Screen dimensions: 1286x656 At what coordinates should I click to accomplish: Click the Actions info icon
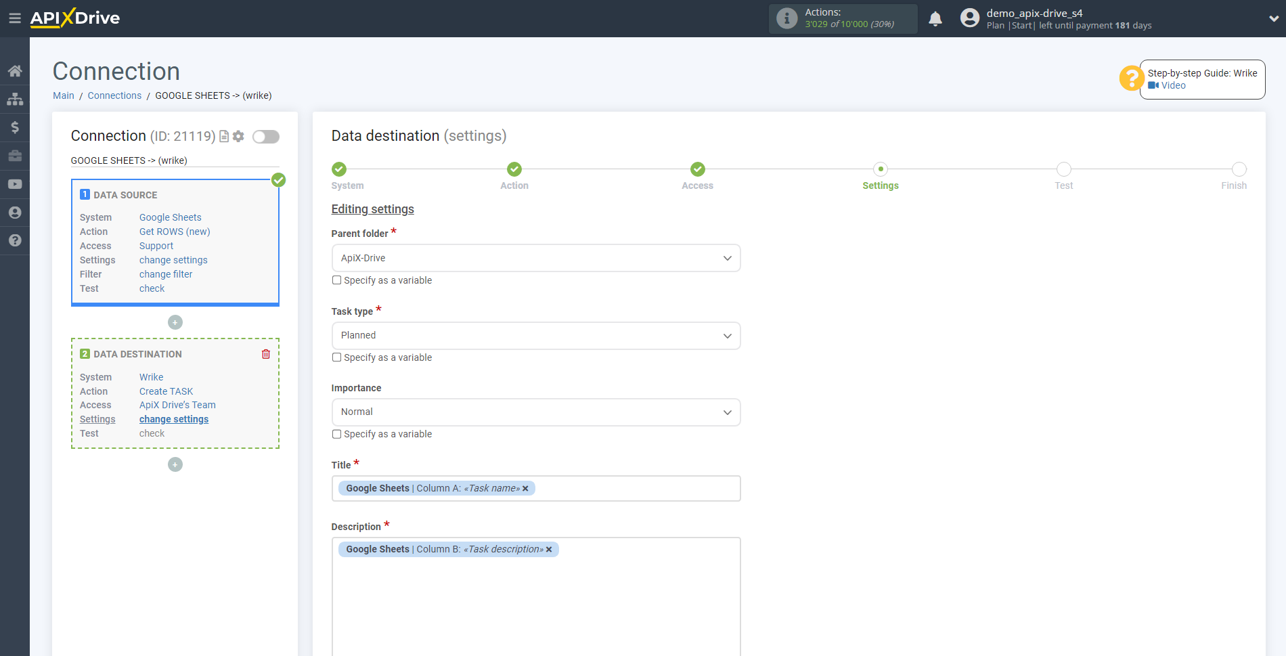point(786,18)
